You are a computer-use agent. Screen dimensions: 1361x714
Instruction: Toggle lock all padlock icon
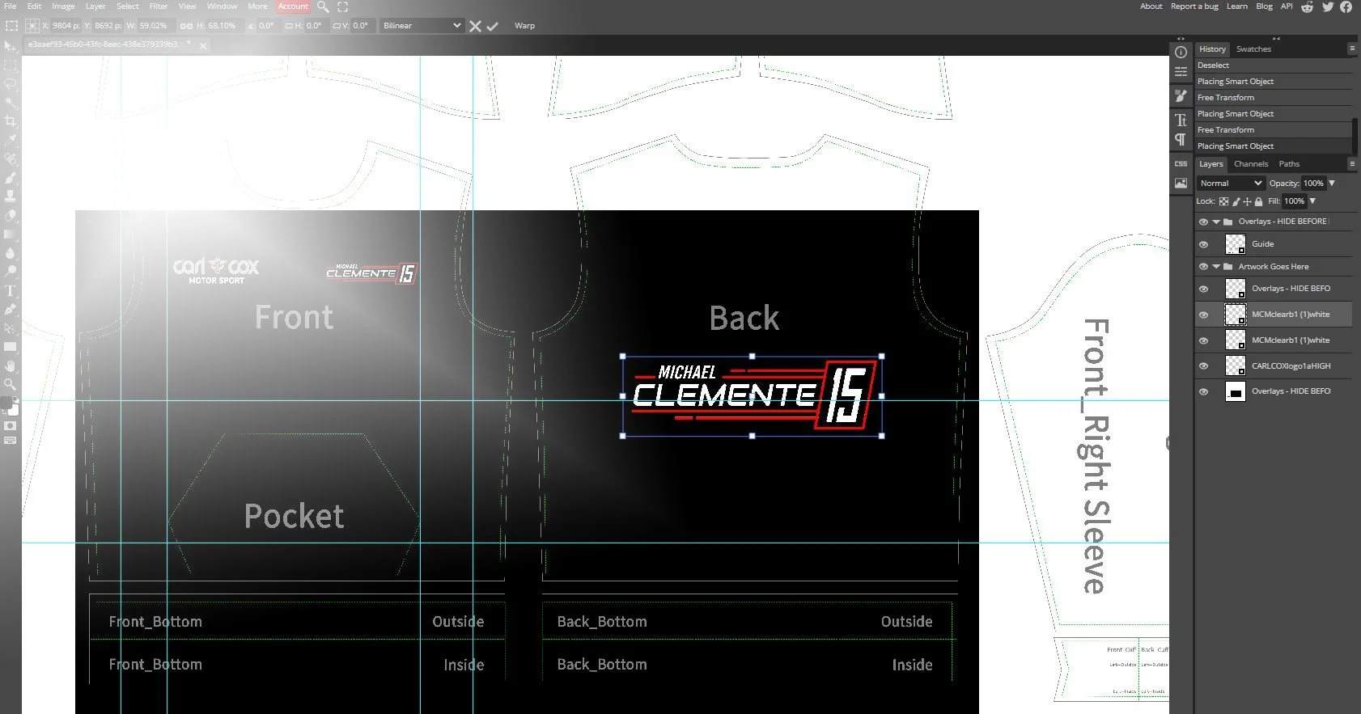click(1258, 201)
